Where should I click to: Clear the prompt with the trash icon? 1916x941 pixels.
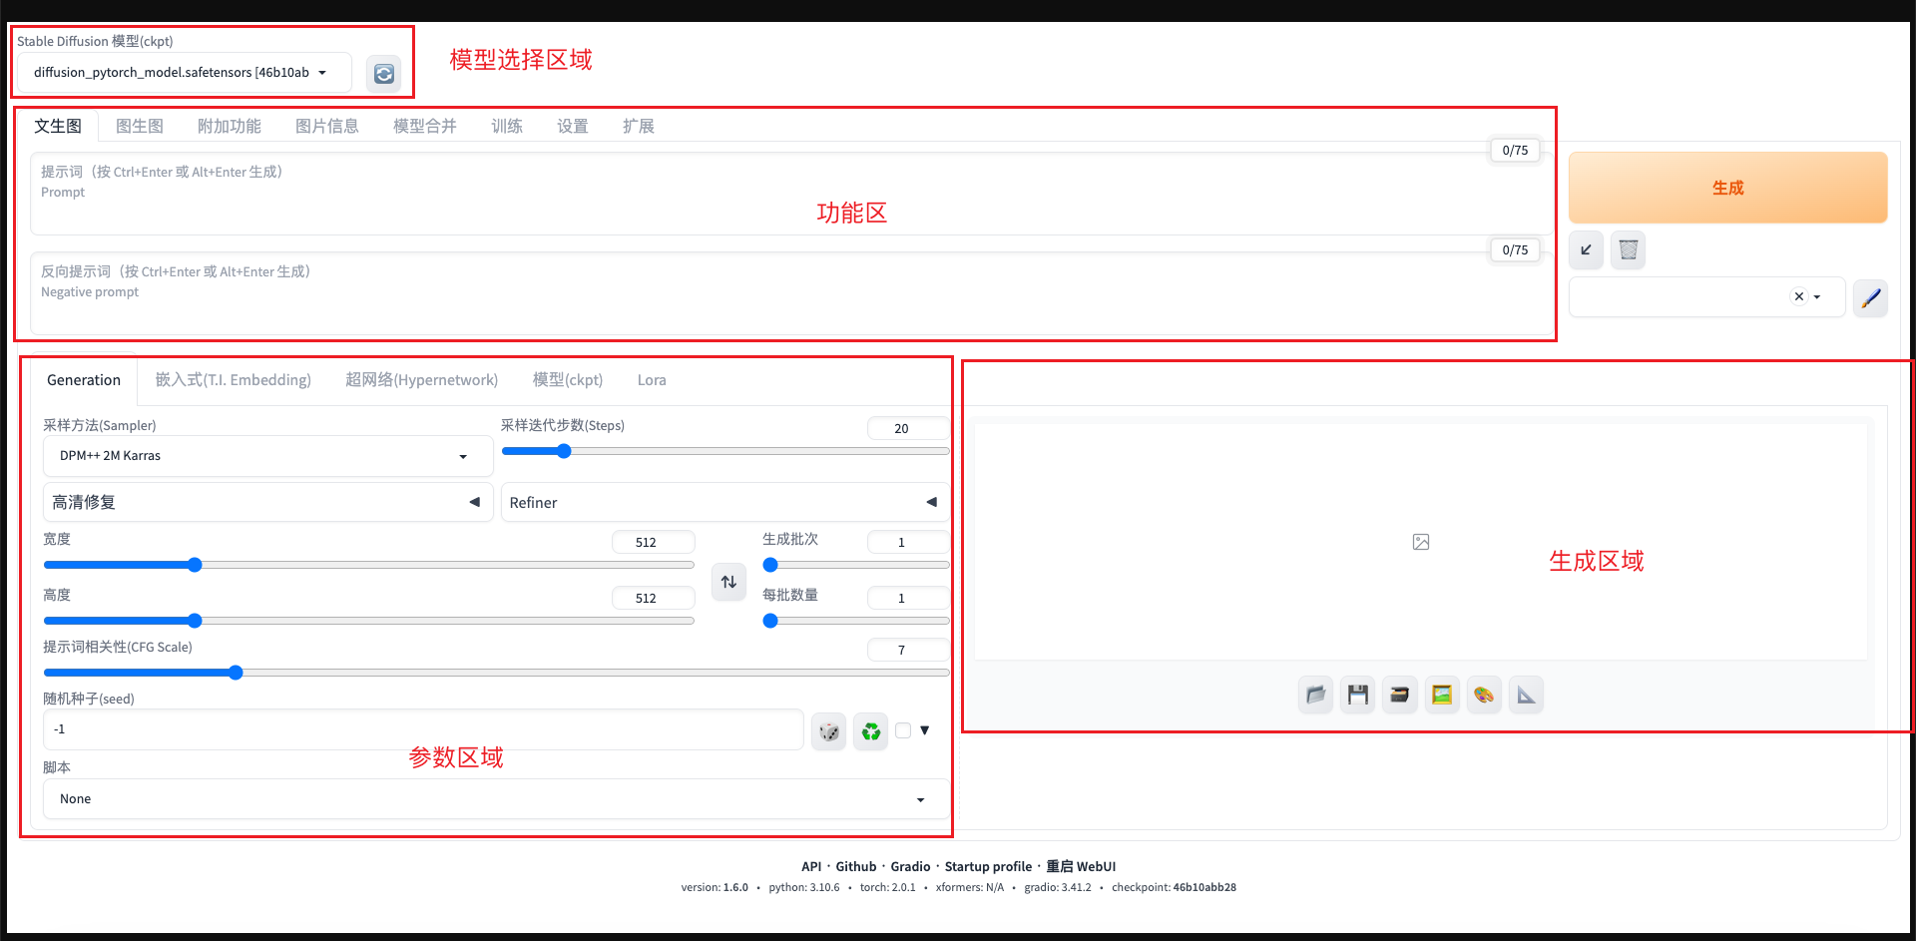pyautogui.click(x=1628, y=249)
